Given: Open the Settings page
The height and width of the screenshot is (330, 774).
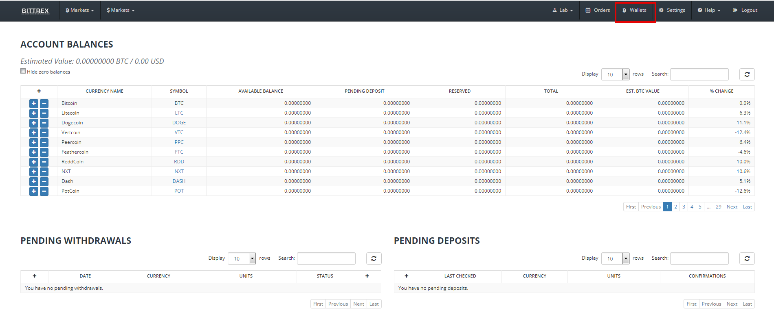Looking at the screenshot, I should (x=672, y=10).
